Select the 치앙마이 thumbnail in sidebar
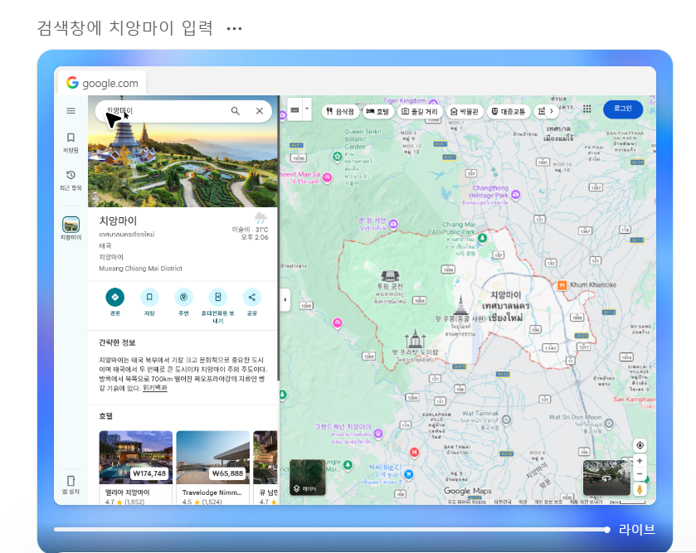 click(x=71, y=225)
